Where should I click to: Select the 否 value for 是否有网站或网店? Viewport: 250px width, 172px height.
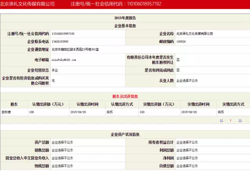pyautogui.click(x=178, y=70)
